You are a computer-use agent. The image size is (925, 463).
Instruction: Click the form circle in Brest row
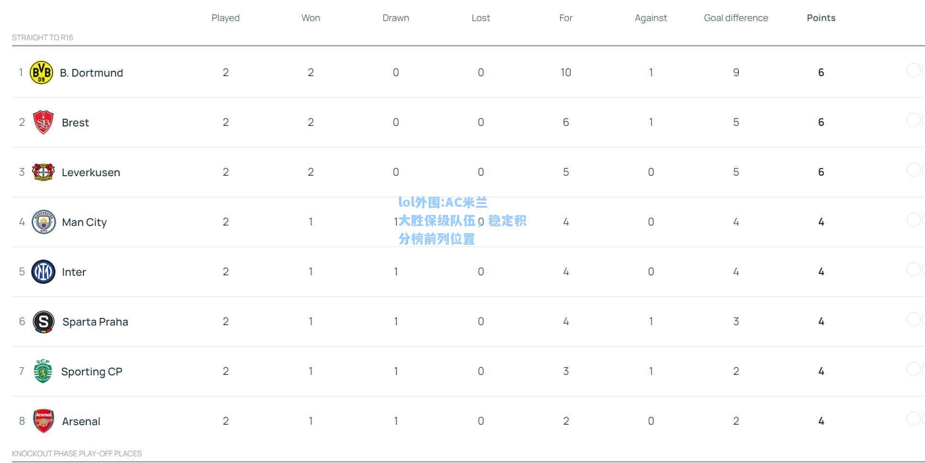pyautogui.click(x=914, y=120)
